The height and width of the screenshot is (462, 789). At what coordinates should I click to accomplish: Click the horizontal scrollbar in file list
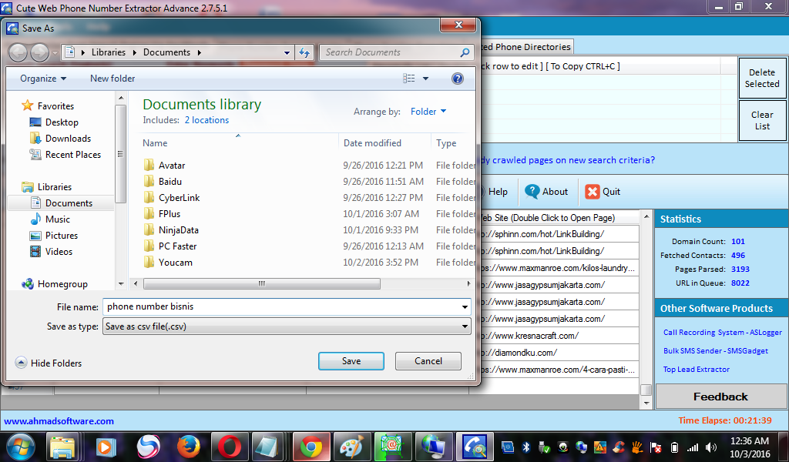[262, 283]
